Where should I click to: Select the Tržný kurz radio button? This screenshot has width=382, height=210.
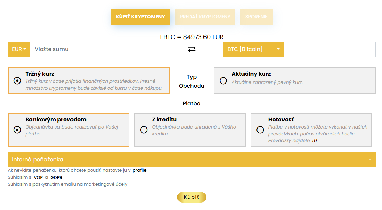pos(17,81)
